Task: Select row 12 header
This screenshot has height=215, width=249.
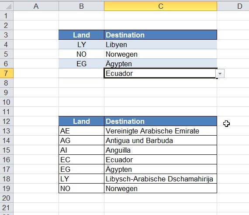Action: [x=7, y=121]
